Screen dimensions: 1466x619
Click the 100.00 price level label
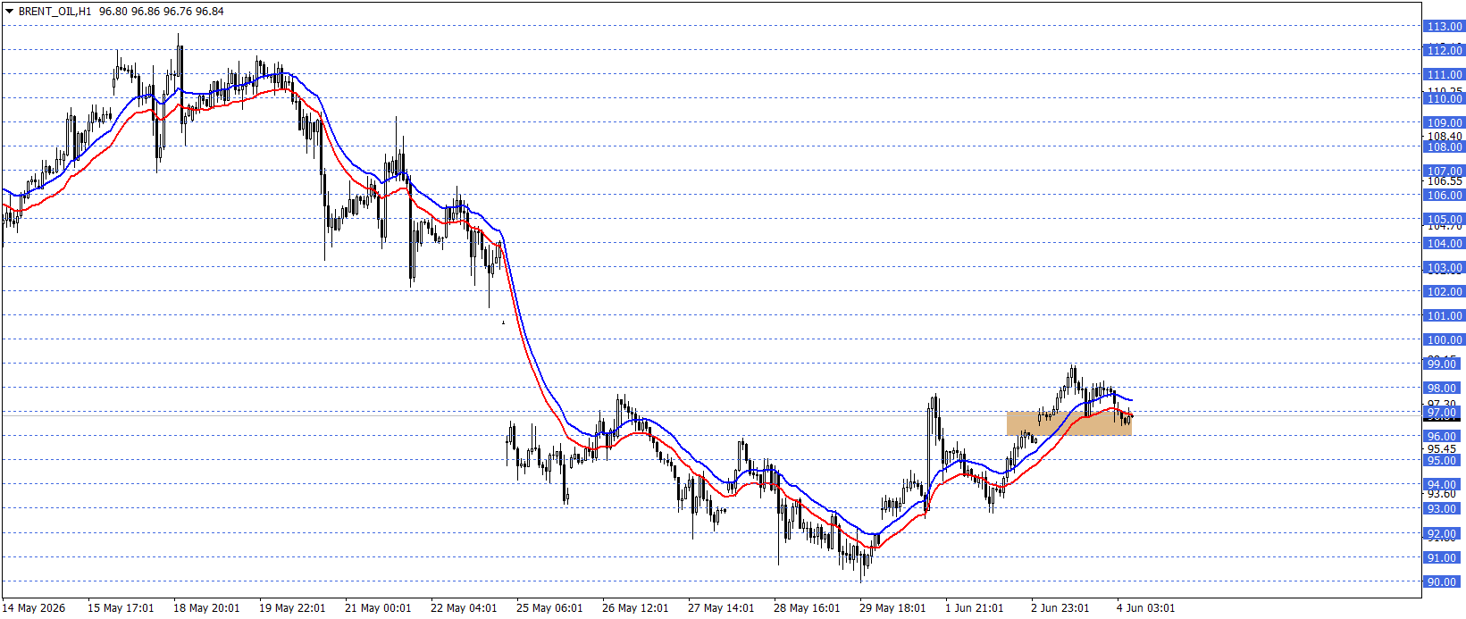click(x=1444, y=340)
